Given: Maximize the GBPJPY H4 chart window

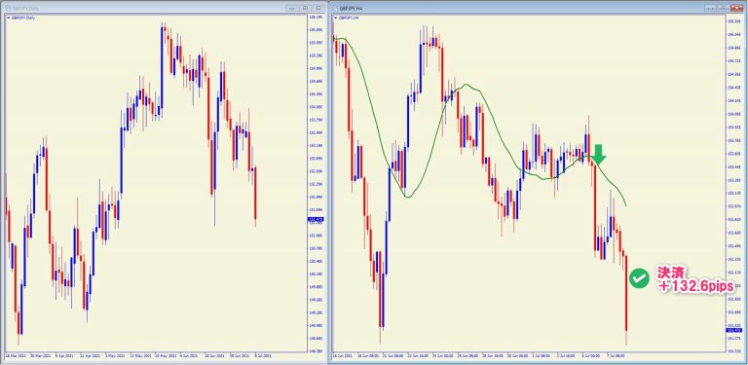Looking at the screenshot, I should 724,8.
